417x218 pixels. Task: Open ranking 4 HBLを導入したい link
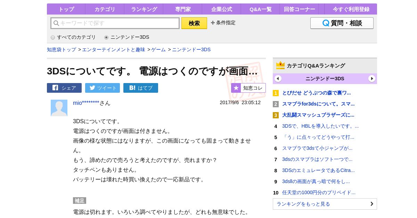click(320, 126)
